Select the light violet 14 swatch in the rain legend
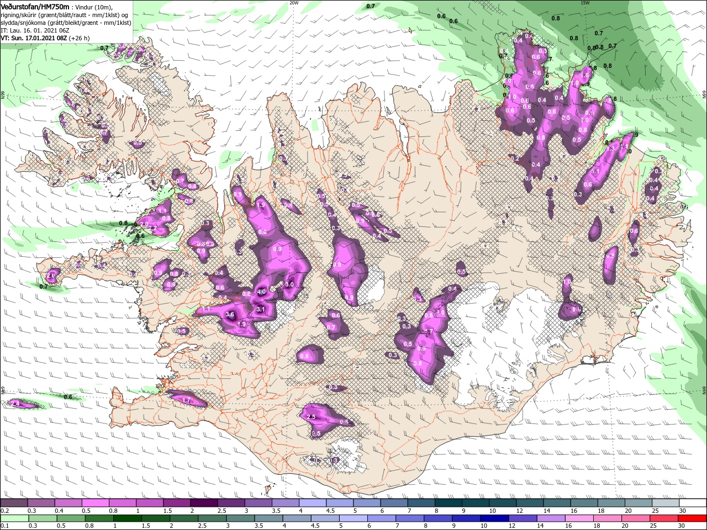Viewport: 707px width, 530px height. (x=551, y=518)
